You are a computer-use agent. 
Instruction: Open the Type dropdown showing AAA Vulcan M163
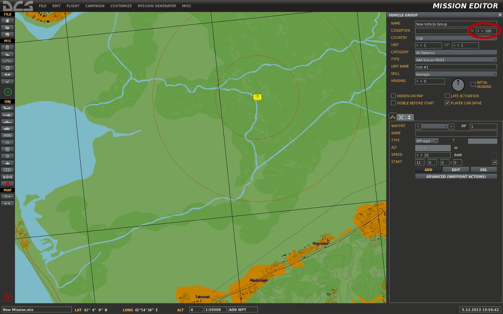456,60
